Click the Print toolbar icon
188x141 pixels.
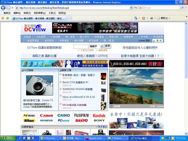click(x=152, y=18)
